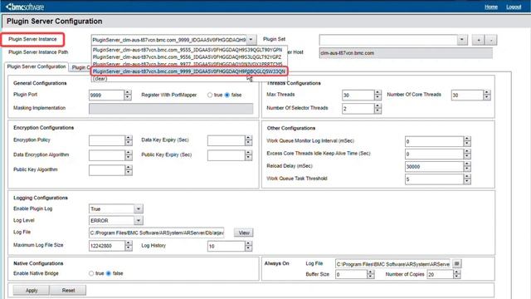This screenshot has height=299, width=531.
Task: Select PluginServer 9999 instance ending 33QN
Action: (x=189, y=71)
